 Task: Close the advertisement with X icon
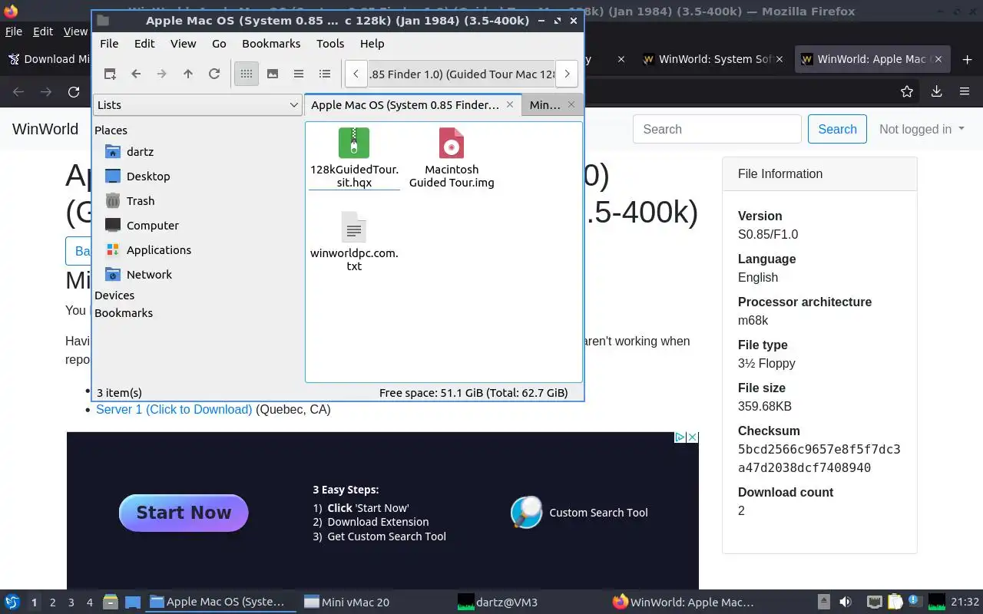point(692,437)
